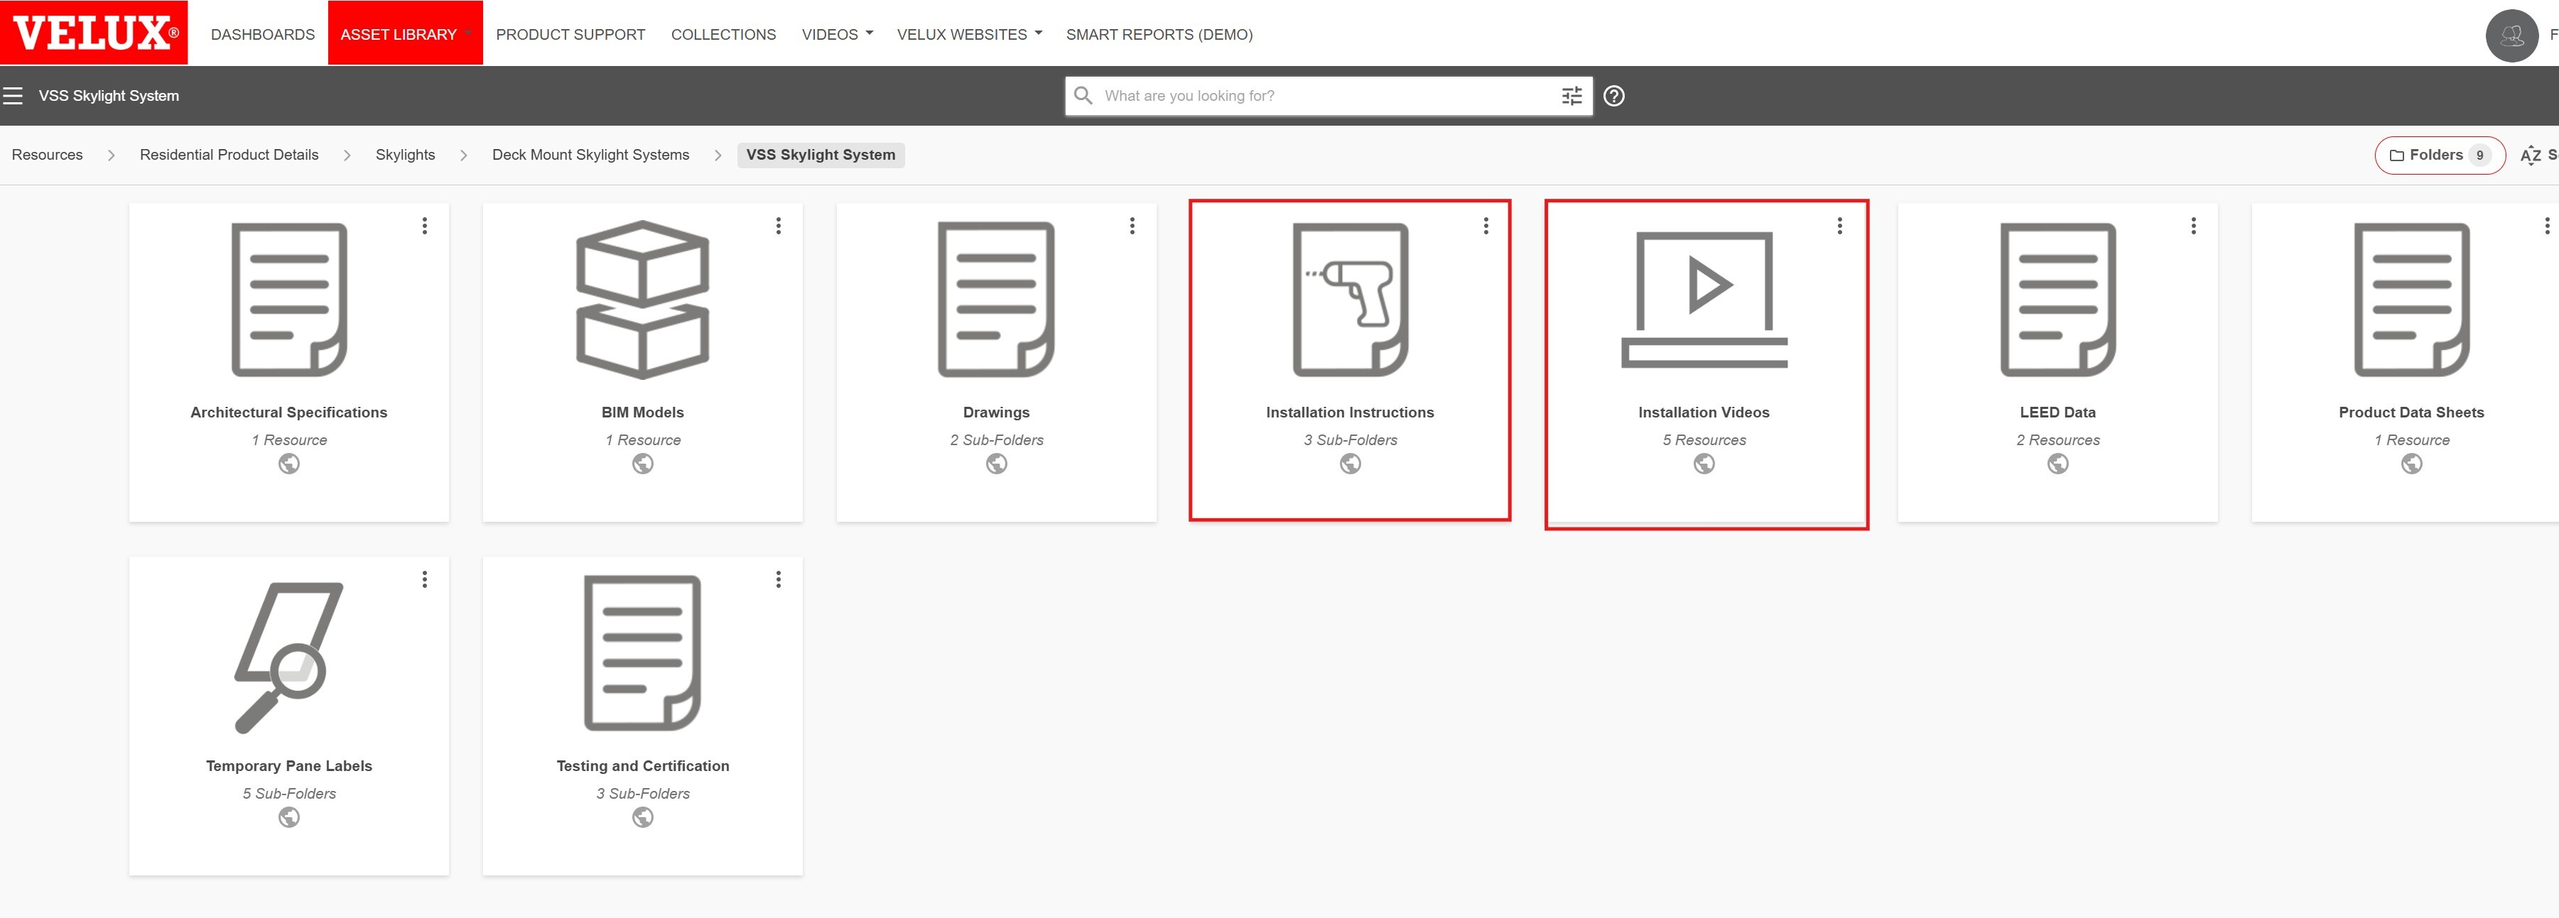Click globe icon under Architectural Specifications

(289, 464)
